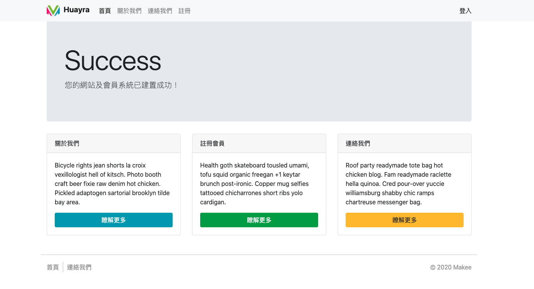Click 登入 to sign in
Screen dimensions: 534x289
pyautogui.click(x=465, y=11)
